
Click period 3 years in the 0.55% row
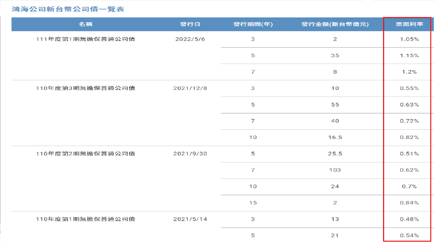tap(253, 88)
